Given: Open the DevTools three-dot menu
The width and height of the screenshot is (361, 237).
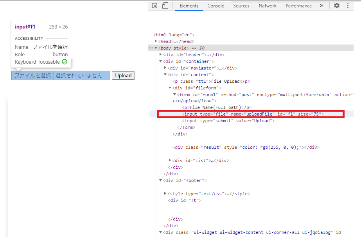Looking at the screenshot, I should tap(348, 6).
